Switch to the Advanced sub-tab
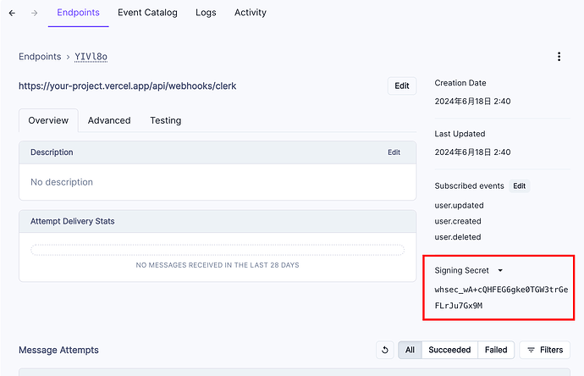The image size is (584, 376). (x=109, y=120)
